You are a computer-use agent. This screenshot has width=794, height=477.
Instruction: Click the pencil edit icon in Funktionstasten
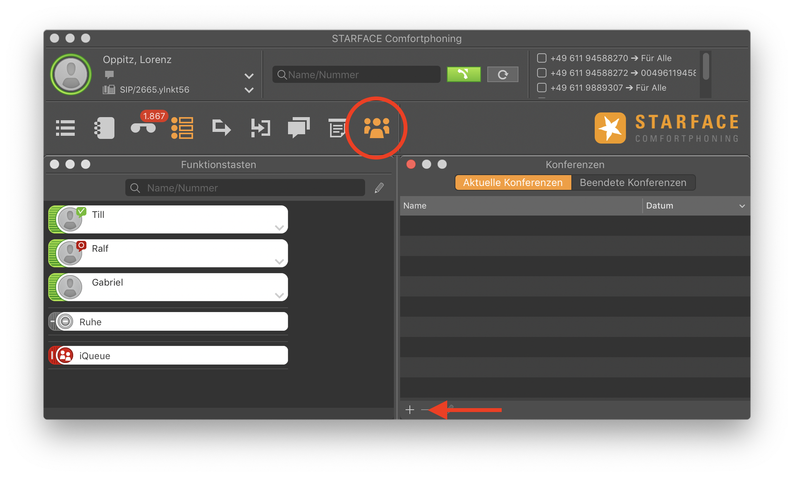[379, 188]
